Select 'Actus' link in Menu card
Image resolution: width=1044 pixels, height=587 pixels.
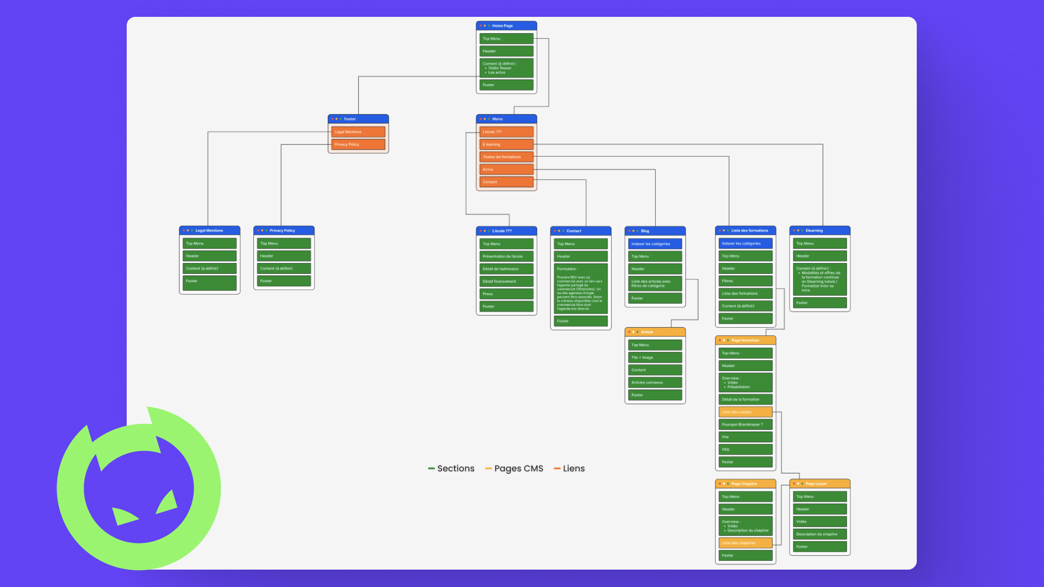coord(506,170)
